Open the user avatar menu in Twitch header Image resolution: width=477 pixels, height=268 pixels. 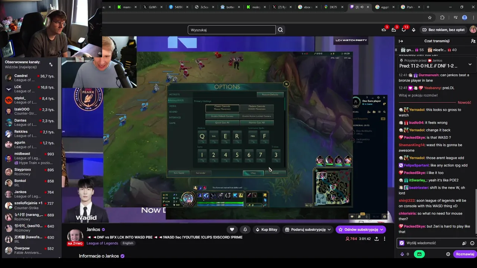[x=473, y=30]
